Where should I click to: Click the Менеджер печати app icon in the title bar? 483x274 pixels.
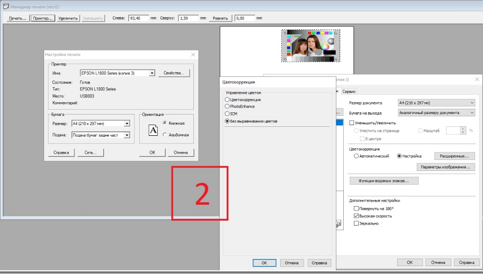[x=6, y=7]
